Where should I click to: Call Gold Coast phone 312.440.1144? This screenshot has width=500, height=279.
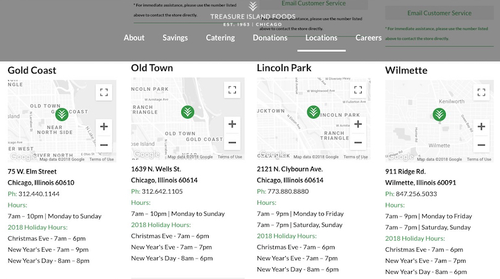point(39,194)
